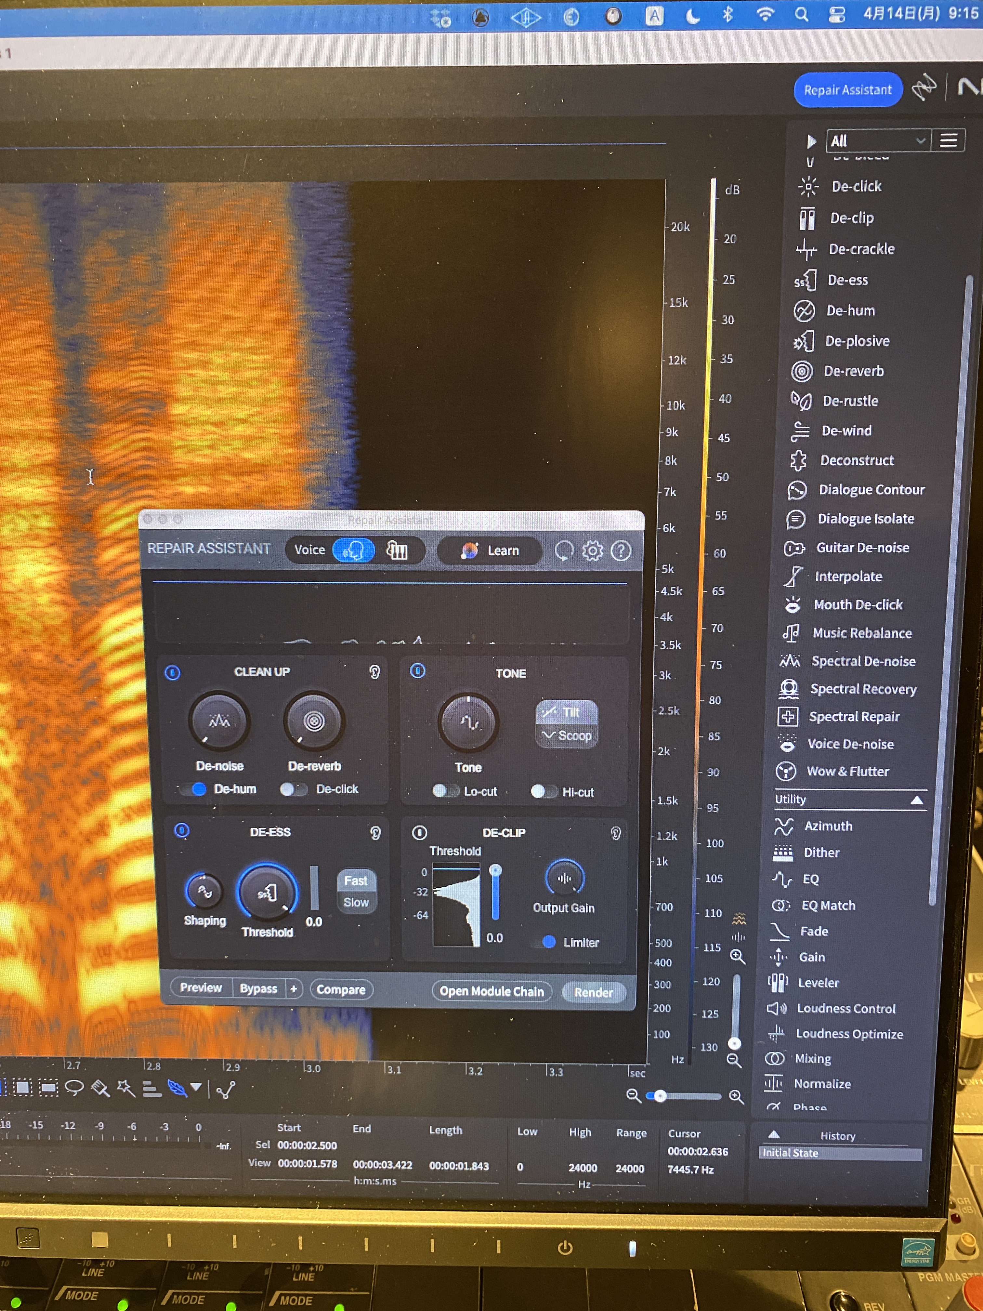983x1311 pixels.
Task: Click the Render button
Action: 593,992
